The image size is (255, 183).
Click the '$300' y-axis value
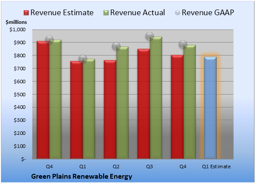pos(20,120)
